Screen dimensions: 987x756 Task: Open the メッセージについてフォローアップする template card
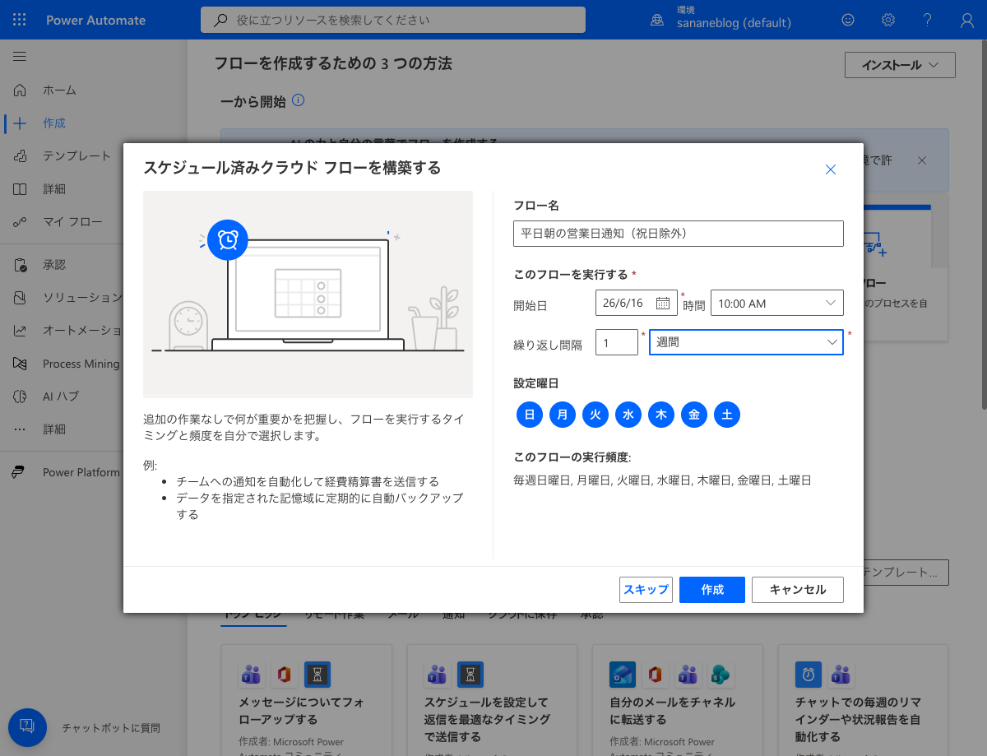click(x=306, y=700)
